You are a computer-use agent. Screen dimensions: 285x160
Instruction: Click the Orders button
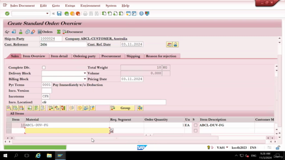click(45, 32)
